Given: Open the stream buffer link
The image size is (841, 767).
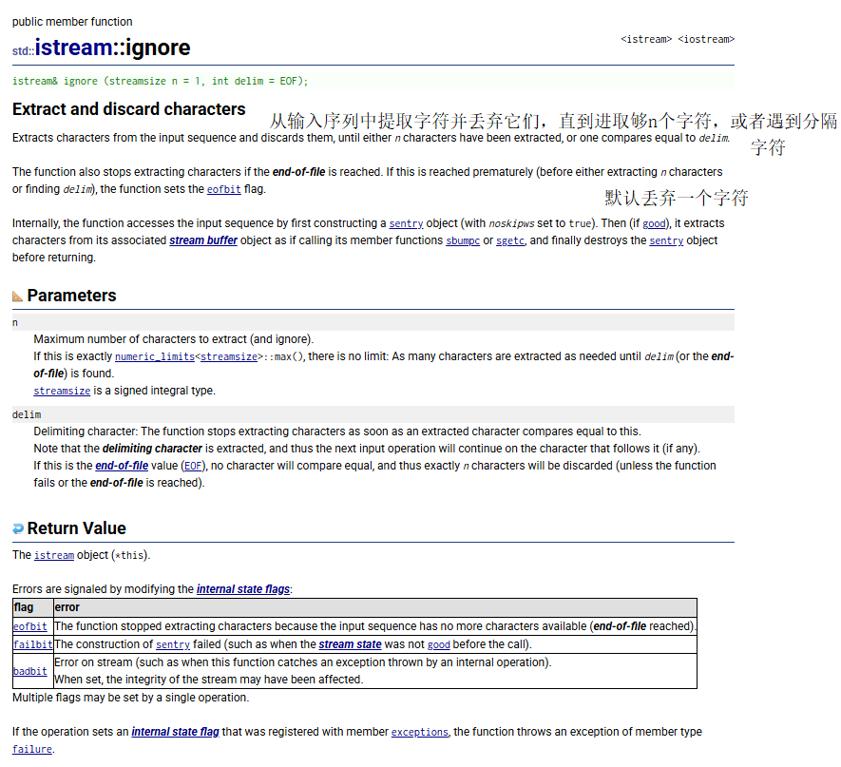Looking at the screenshot, I should [x=203, y=240].
